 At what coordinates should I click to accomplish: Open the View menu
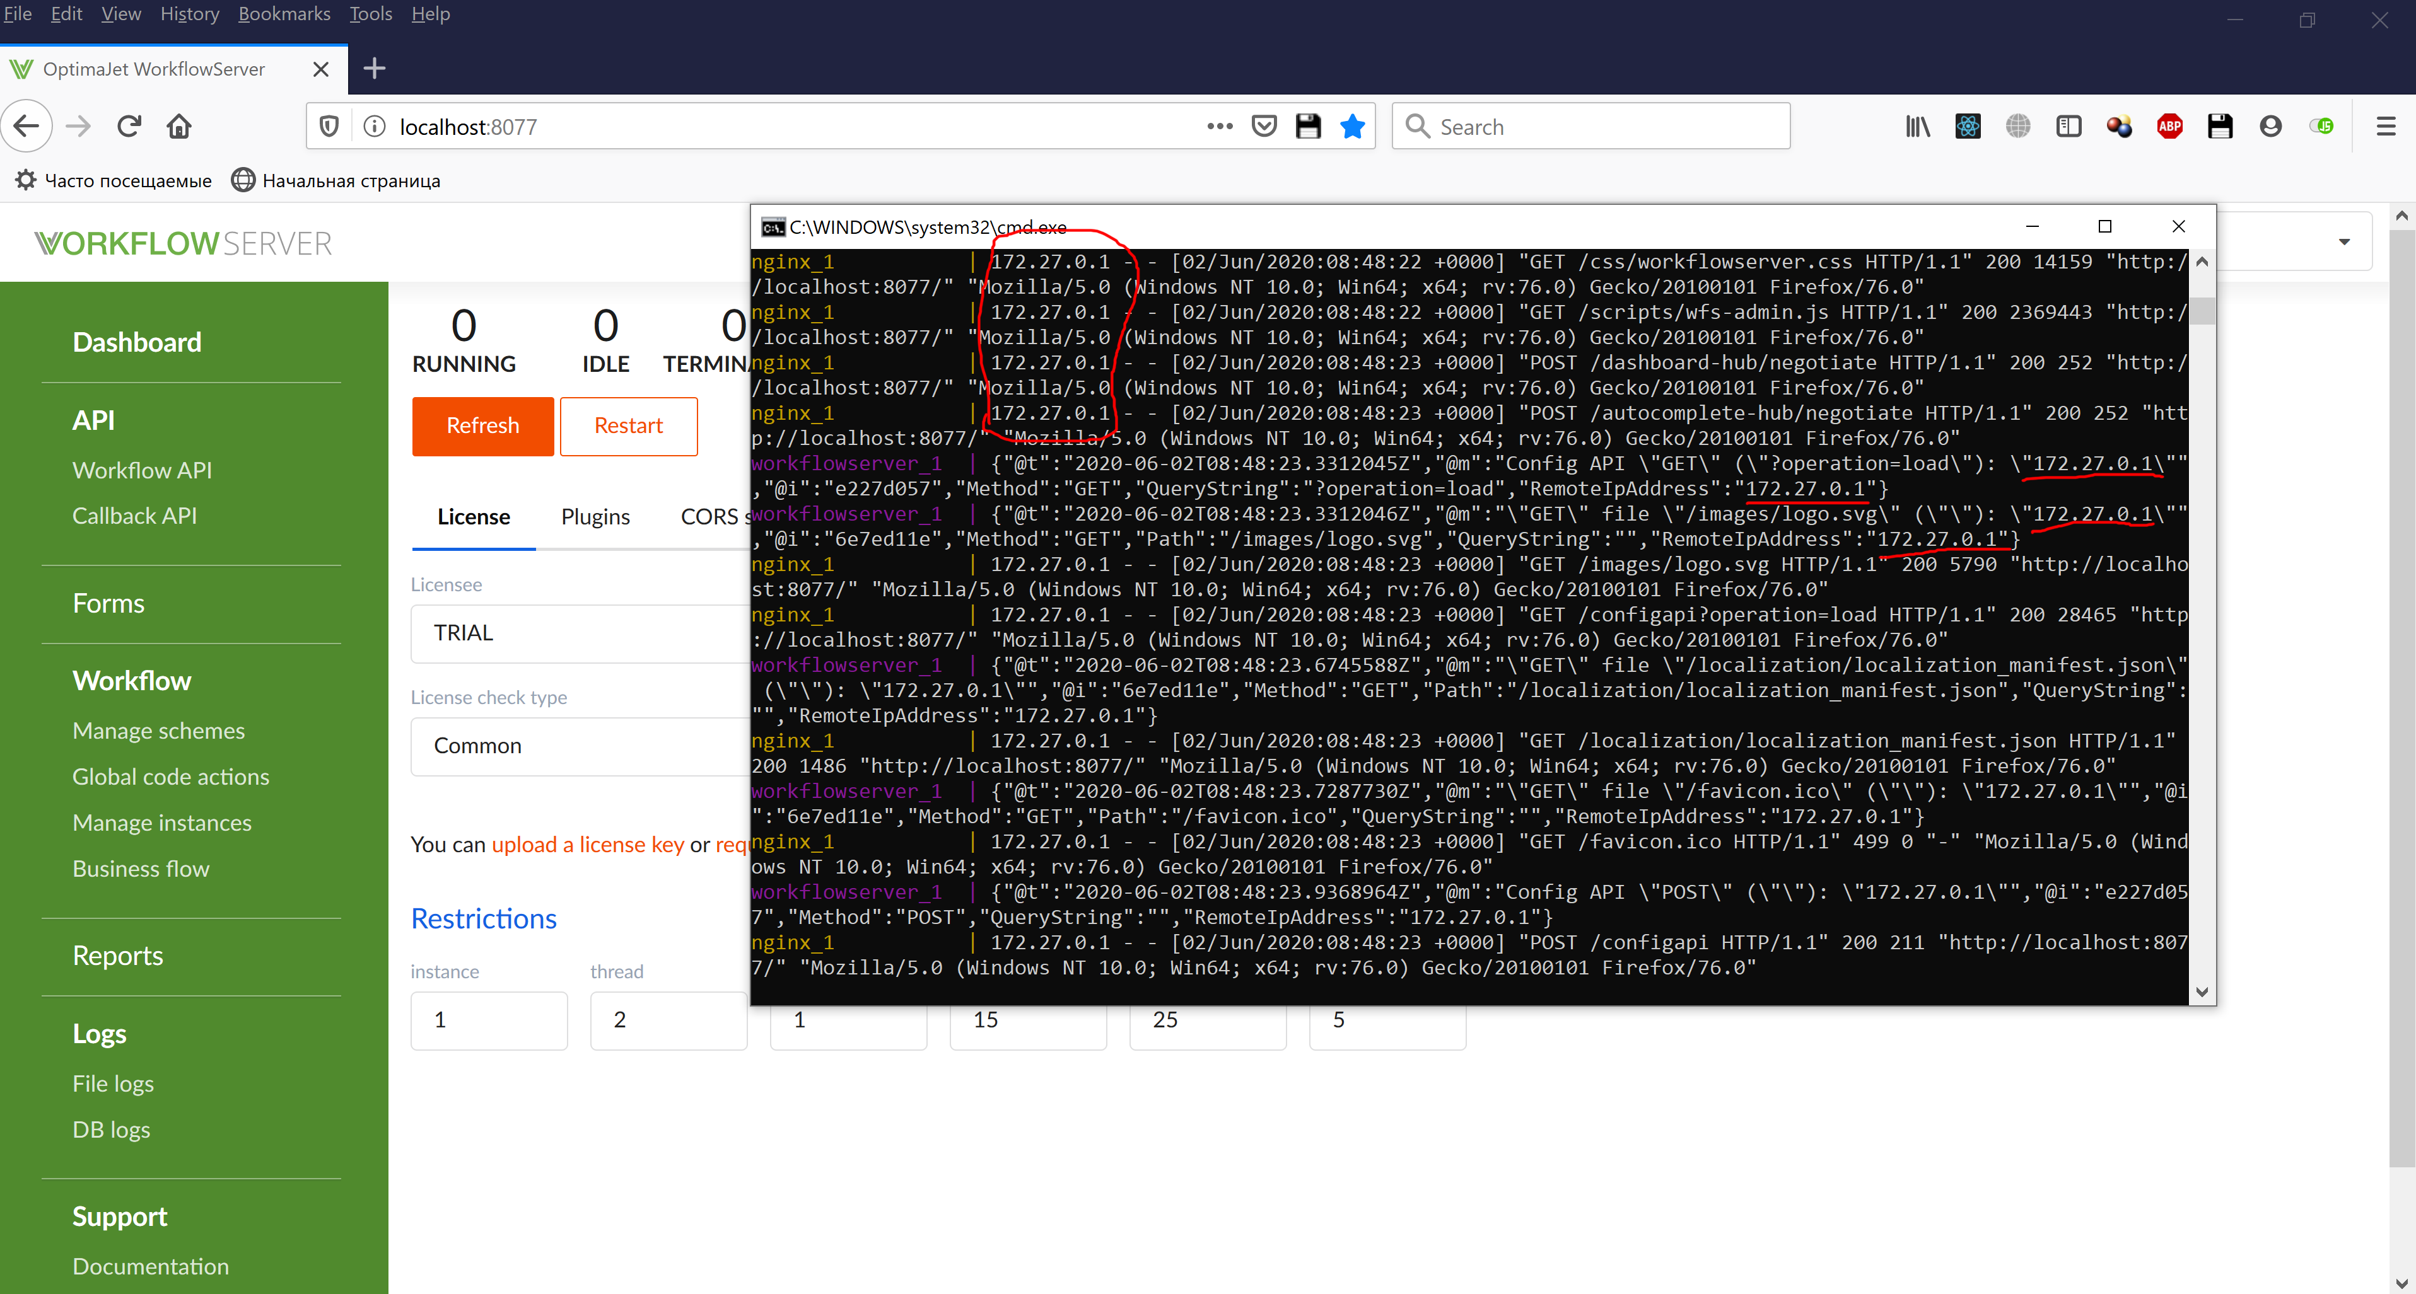121,14
